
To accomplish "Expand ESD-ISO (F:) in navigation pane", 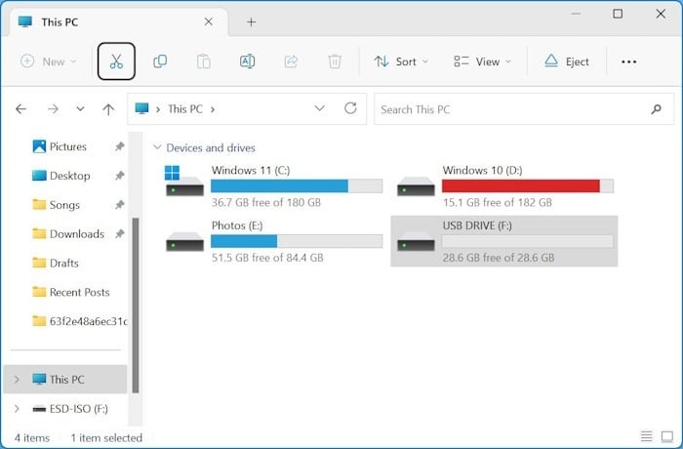I will point(17,408).
